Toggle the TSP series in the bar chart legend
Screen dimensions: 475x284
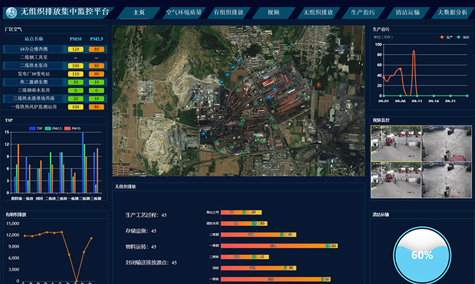coord(36,128)
